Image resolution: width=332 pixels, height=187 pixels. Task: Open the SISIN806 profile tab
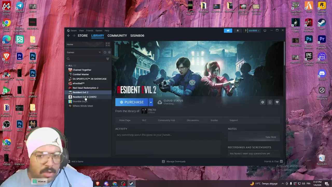point(137,36)
